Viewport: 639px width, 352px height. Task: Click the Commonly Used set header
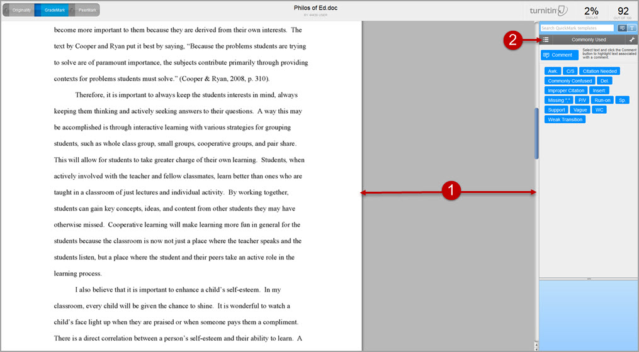pyautogui.click(x=589, y=40)
